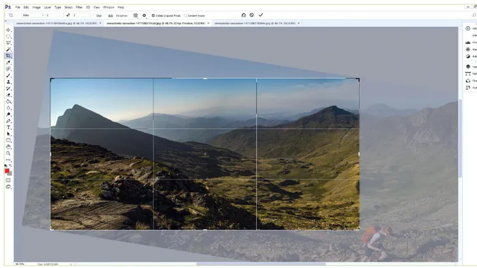Open the Image menu
The image size is (477, 268).
pyautogui.click(x=36, y=7)
